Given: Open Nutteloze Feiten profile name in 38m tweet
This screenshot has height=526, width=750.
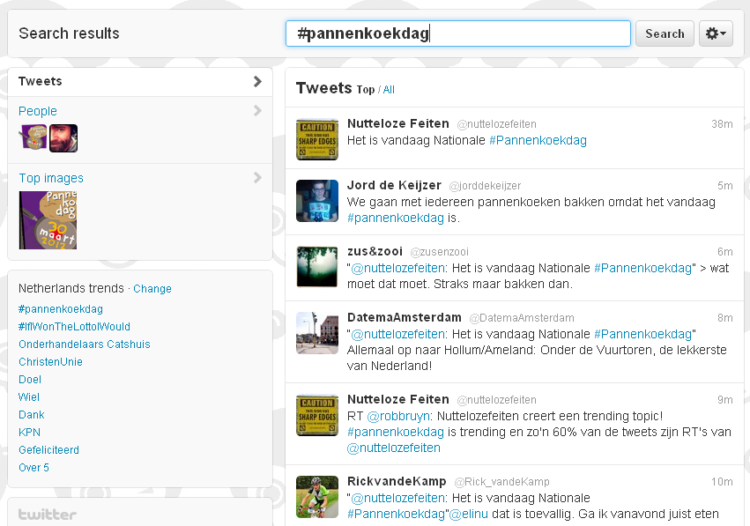Looking at the screenshot, I should (398, 124).
